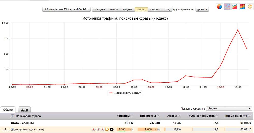254x133 pixels.
Task: Click the 16.03 date label on the axis
Action: coord(220,87)
